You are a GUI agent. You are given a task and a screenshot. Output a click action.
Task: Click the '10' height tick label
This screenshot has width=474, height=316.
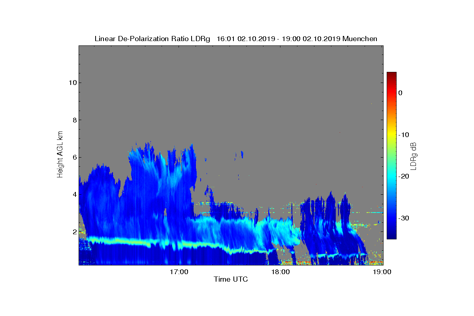pos(72,83)
